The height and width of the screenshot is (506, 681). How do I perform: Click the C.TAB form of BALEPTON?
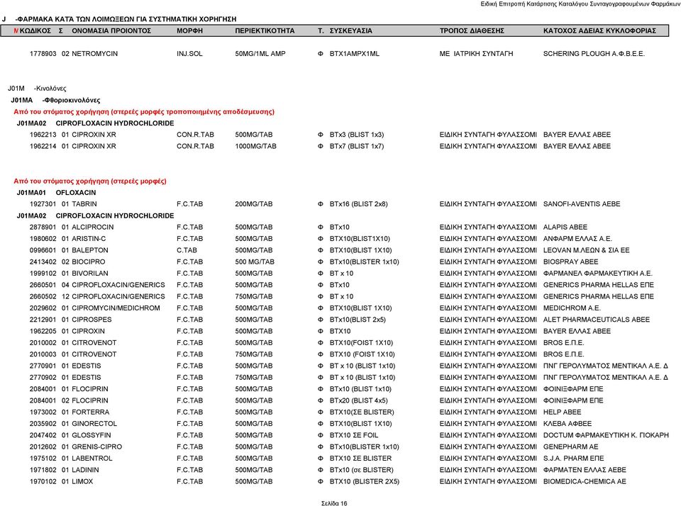click(x=187, y=250)
